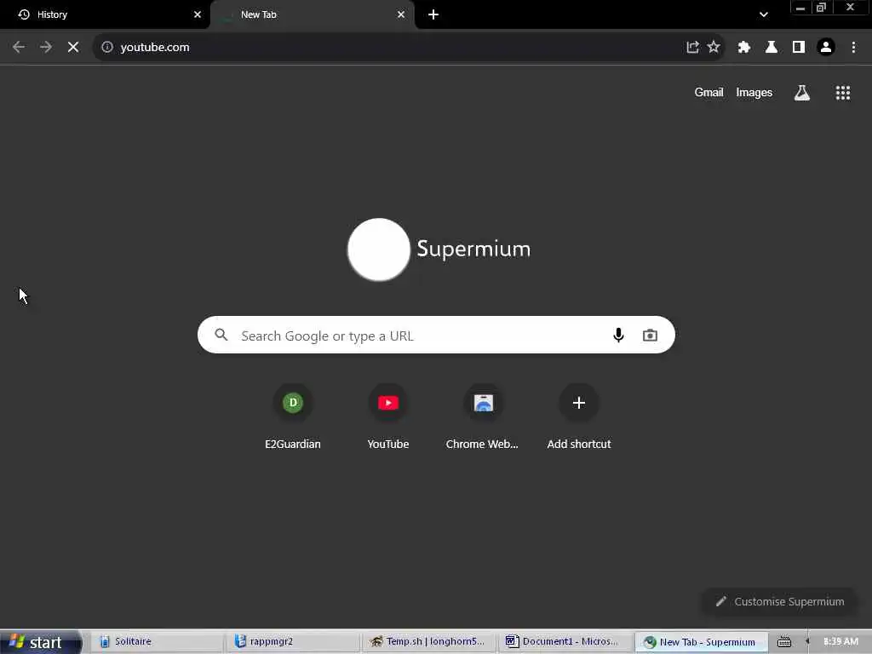Viewport: 872px width, 654px height.
Task: Open the Gmail link
Action: tap(708, 92)
